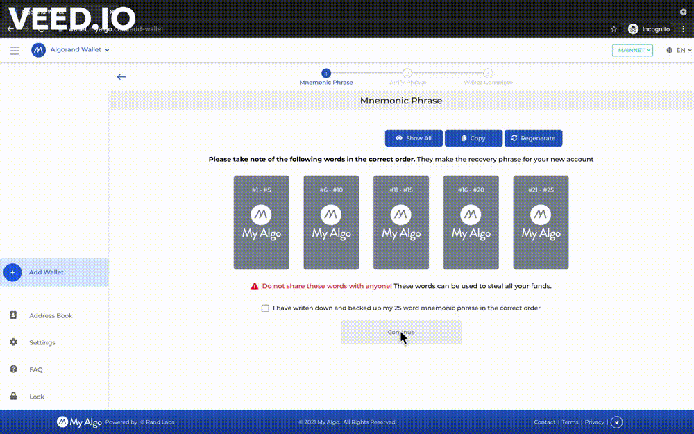Select step 1 Mnemonic Phrase
Viewport: 694px width, 434px height.
[x=325, y=77]
